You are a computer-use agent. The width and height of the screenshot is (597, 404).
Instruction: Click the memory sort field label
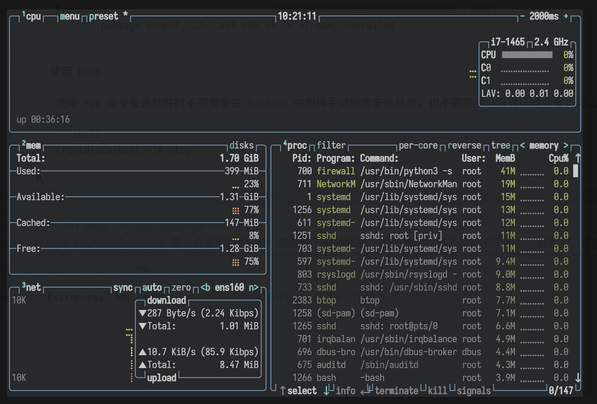[x=544, y=145]
